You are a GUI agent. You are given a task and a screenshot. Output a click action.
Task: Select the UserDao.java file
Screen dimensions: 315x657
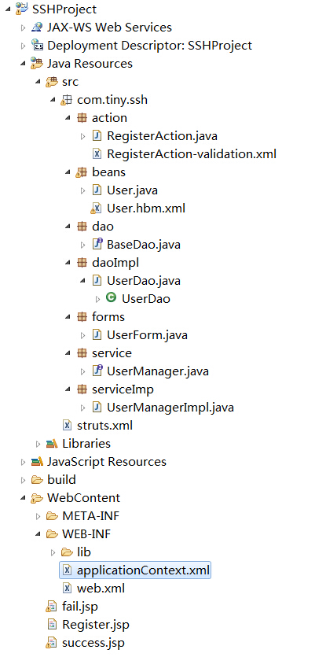pos(144,281)
